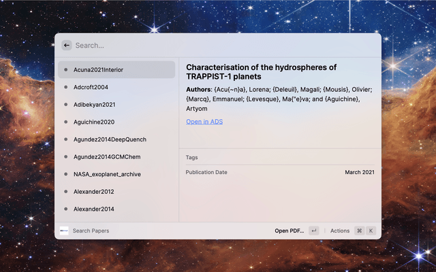Select Agundez2014GCMChem in the list

(108, 156)
